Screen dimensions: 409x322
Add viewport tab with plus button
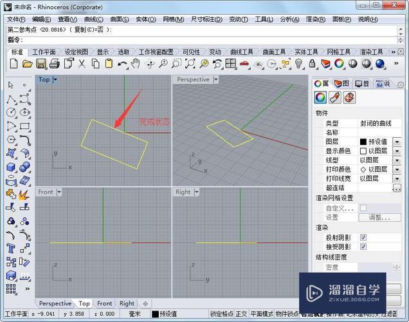[145, 304]
